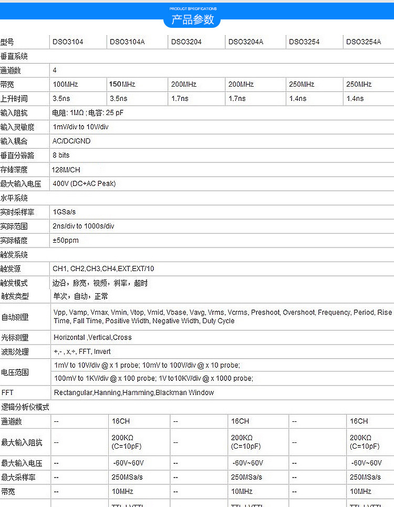Select the 128M/CH storage depth value

pos(67,170)
